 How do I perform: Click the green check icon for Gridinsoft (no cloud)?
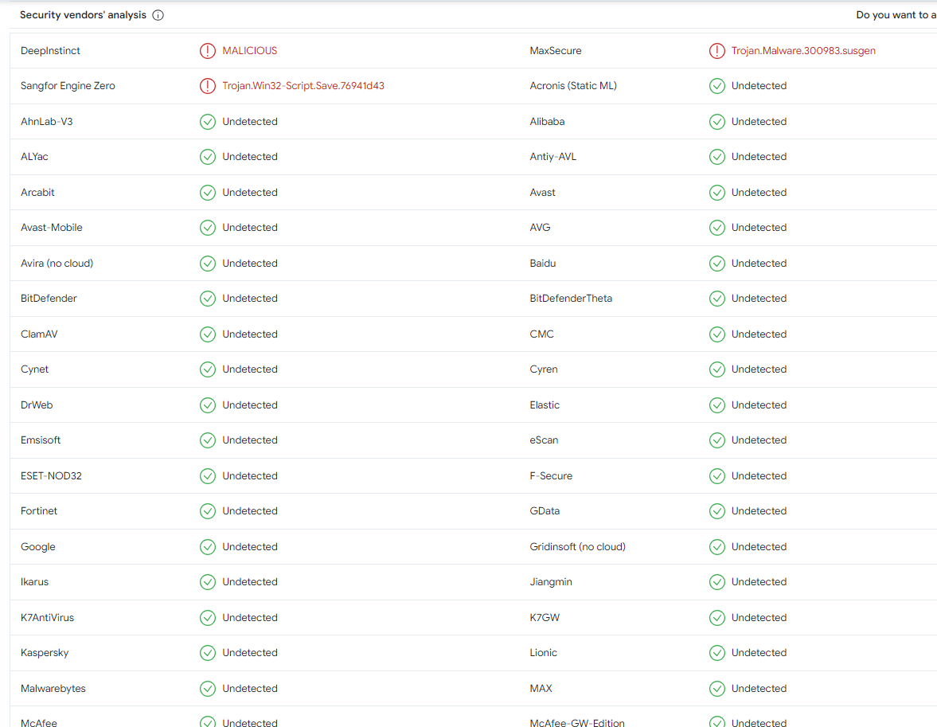pos(717,547)
